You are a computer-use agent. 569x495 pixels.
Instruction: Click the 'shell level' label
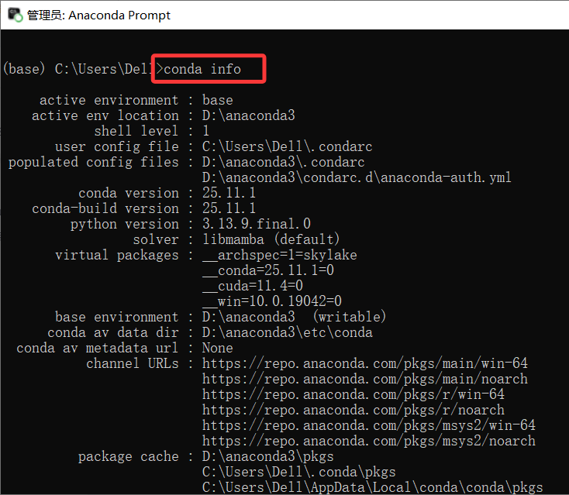[136, 131]
